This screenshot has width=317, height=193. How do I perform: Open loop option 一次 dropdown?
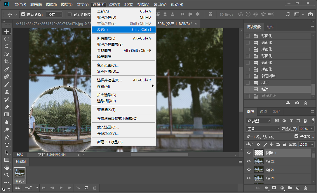(31, 188)
